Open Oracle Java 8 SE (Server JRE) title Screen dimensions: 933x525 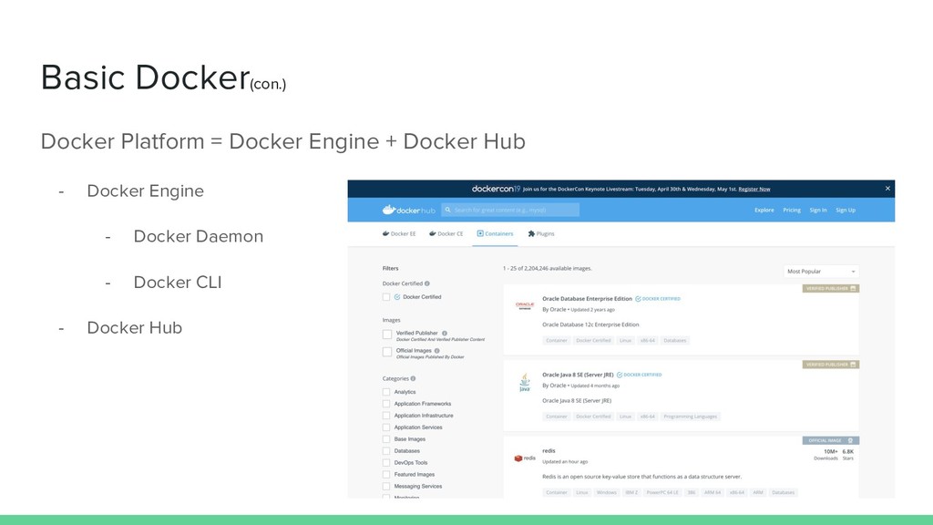coord(578,375)
